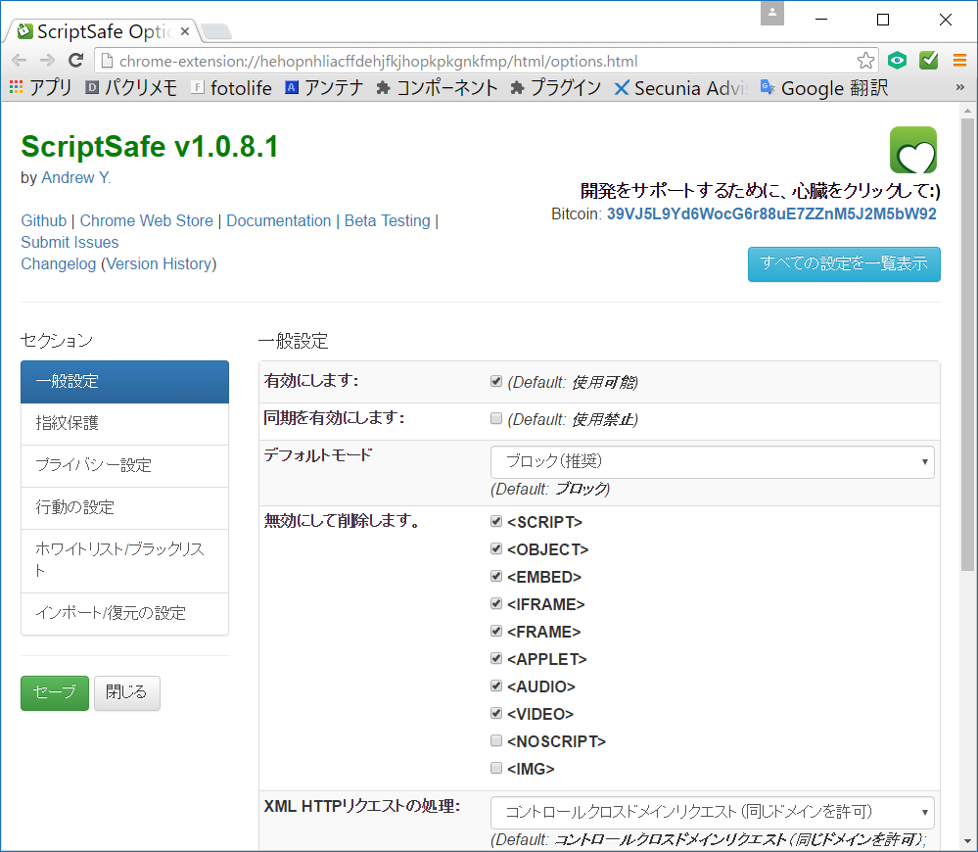Check the NOSCRIPT element checkbox
978x852 pixels.
496,740
